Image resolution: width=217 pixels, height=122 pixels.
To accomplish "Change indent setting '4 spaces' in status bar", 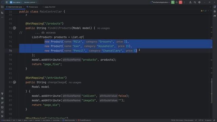I will (208, 120).
